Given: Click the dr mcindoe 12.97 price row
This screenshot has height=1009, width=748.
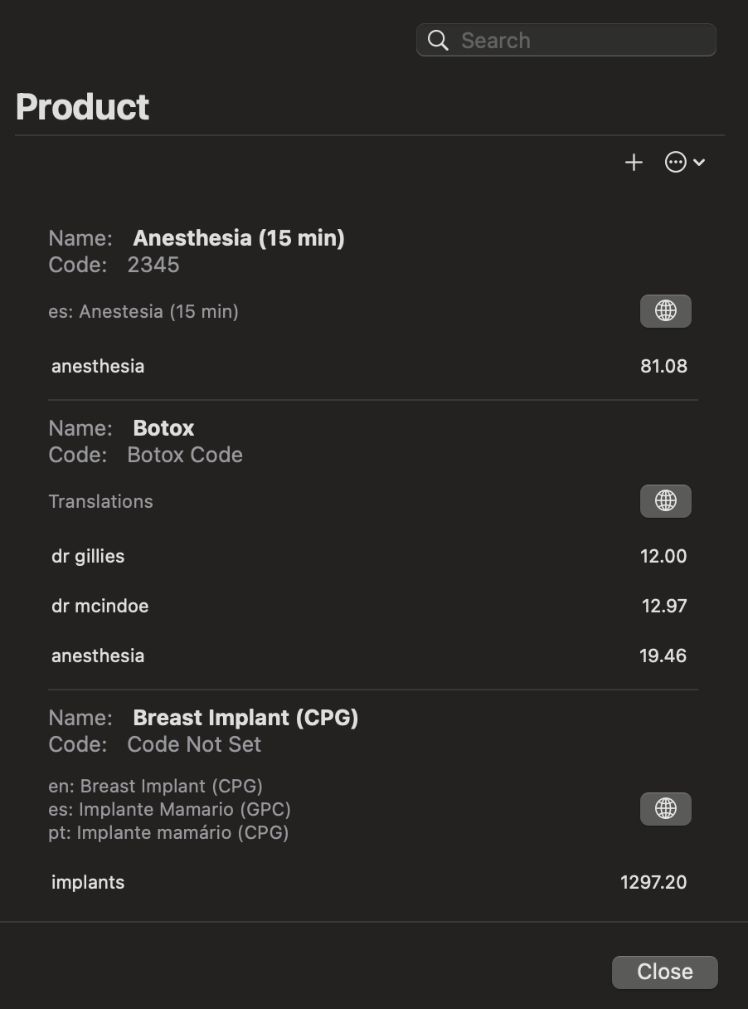Looking at the screenshot, I should click(369, 606).
